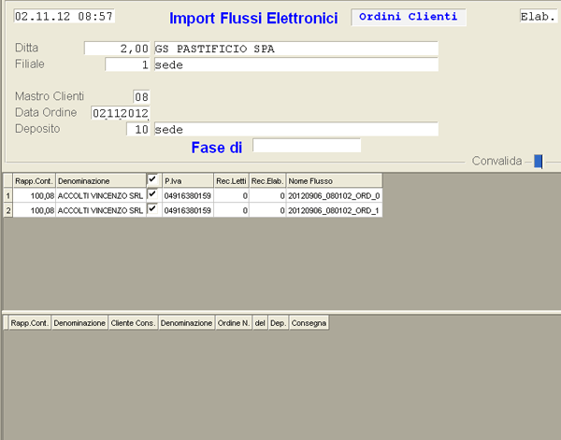
Task: Click 100,08 cell in row 2
Action: point(34,210)
